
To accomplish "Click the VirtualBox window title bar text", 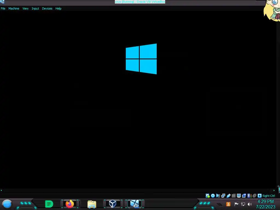I will point(140,2).
